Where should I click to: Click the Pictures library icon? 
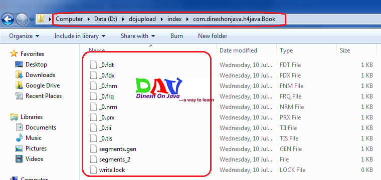coord(19,148)
